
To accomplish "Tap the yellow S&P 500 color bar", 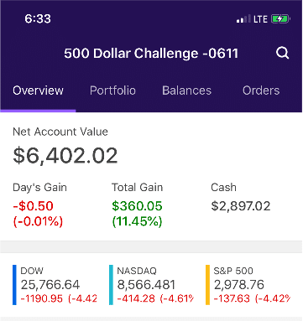I will click(x=207, y=285).
